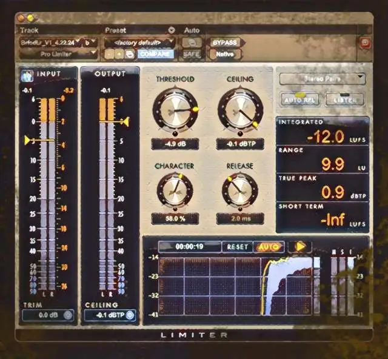The width and height of the screenshot is (388, 359).
Task: Click the THRESHOLD knob
Action: coord(175,110)
